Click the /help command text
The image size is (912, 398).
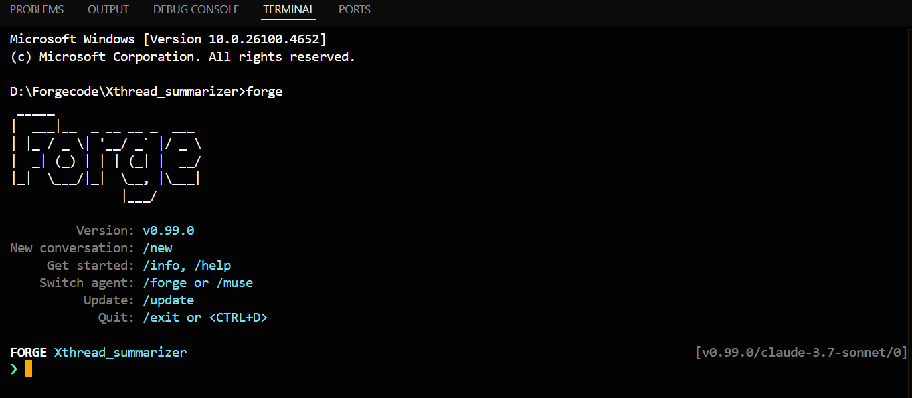pyautogui.click(x=213, y=265)
